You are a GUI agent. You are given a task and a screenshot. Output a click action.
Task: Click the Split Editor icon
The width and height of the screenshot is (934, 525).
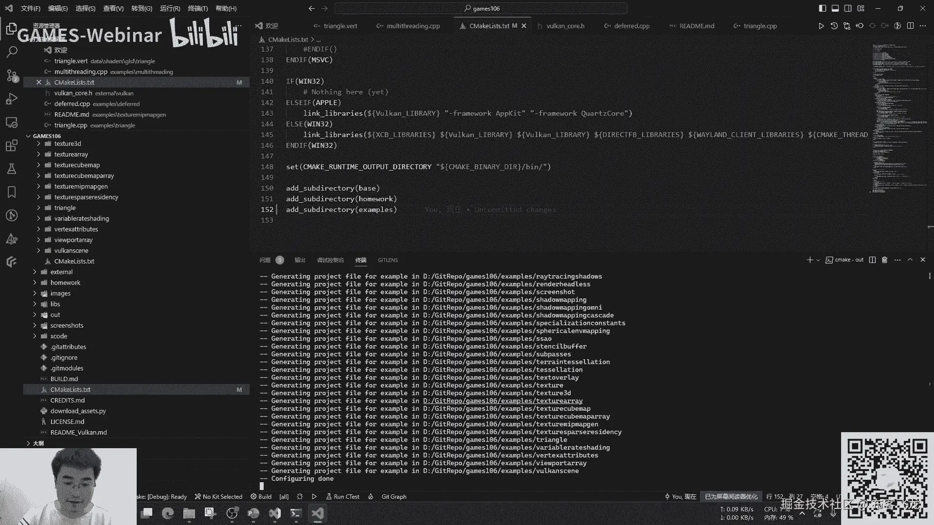tap(910, 26)
